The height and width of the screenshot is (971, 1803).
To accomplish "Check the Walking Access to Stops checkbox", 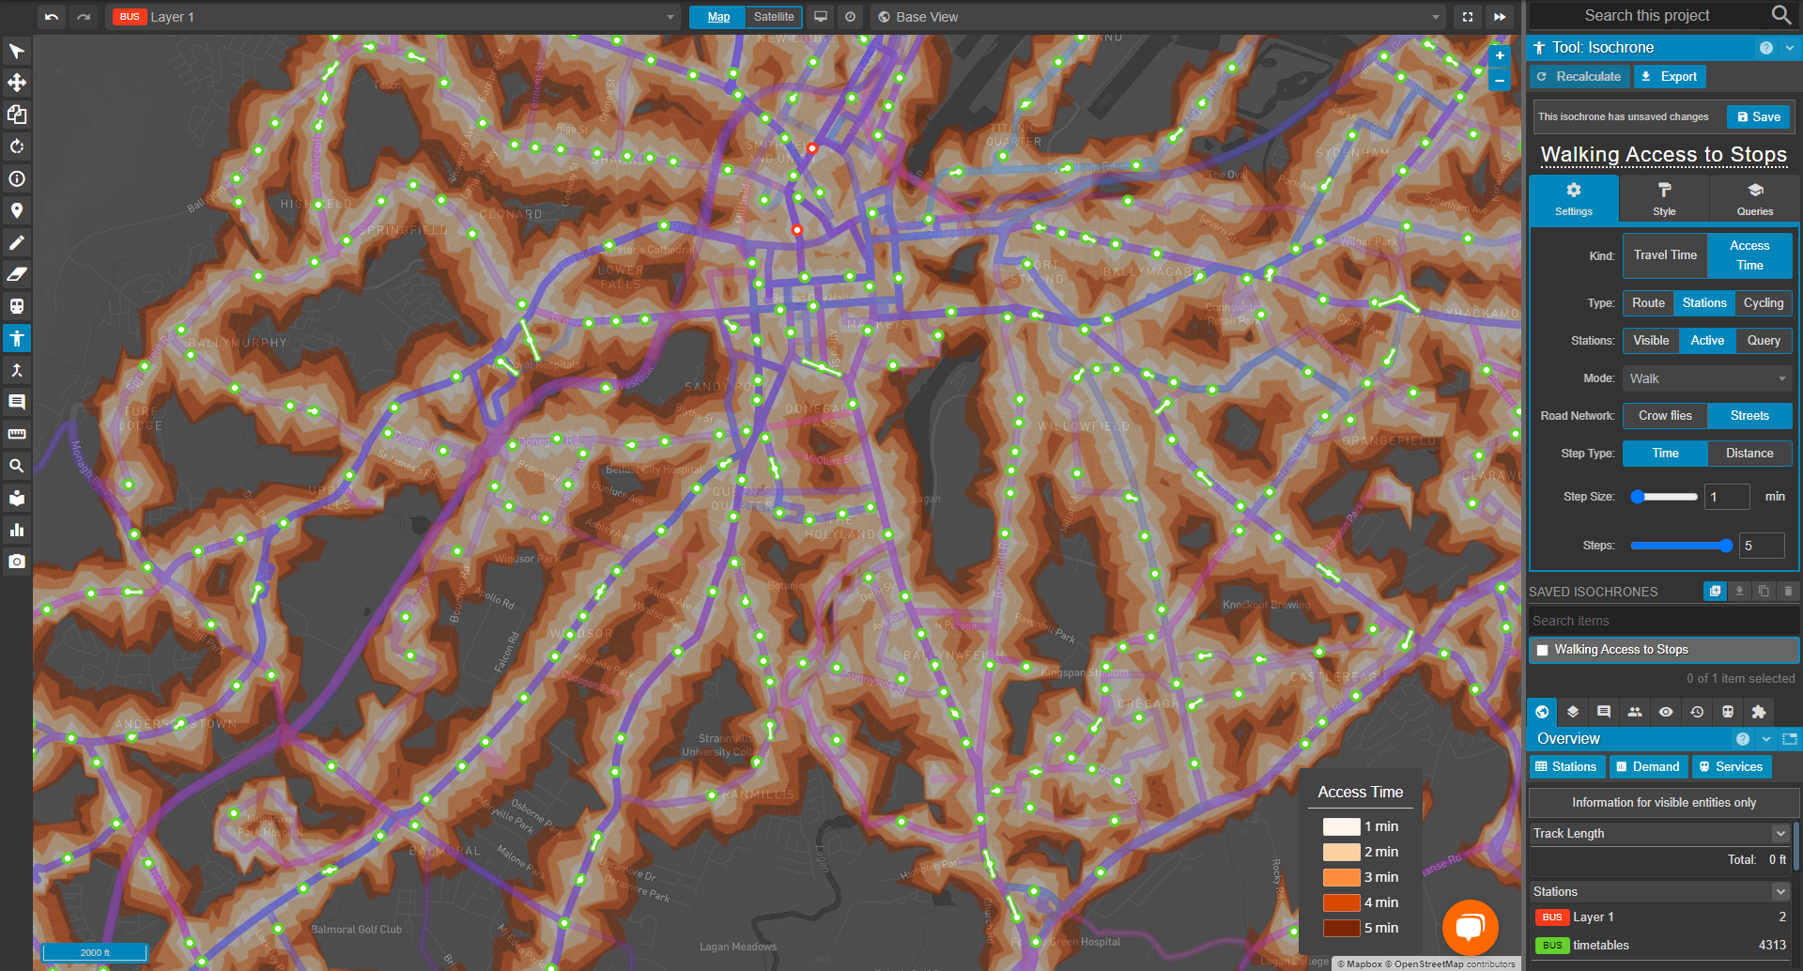I will pos(1543,649).
